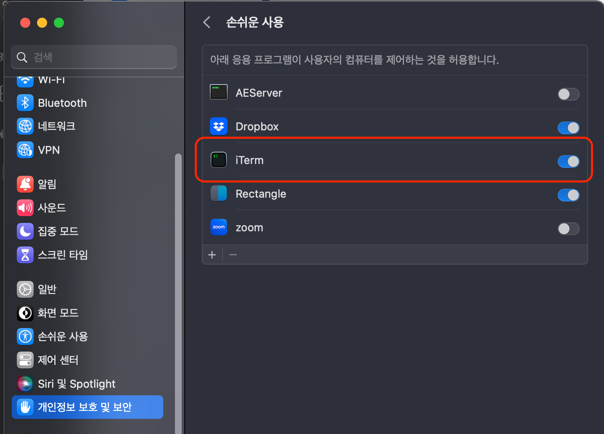This screenshot has width=604, height=434.
Task: Click the Siri 및 Spotlight icon
Action: pyautogui.click(x=25, y=384)
